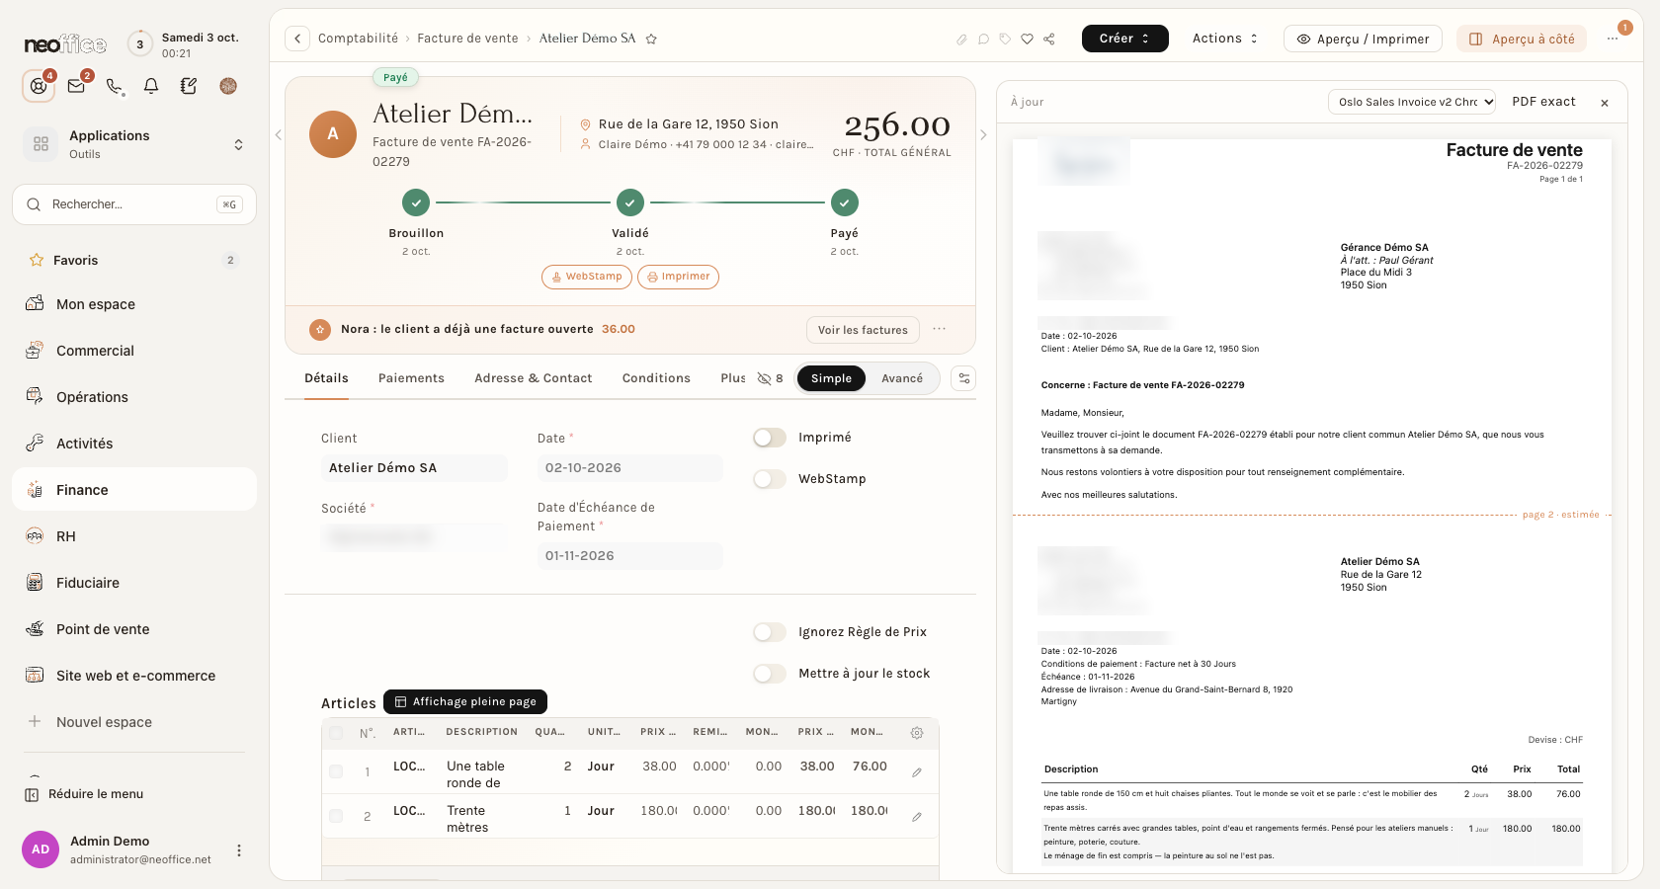Click the heart favorite icon

coord(1027,40)
